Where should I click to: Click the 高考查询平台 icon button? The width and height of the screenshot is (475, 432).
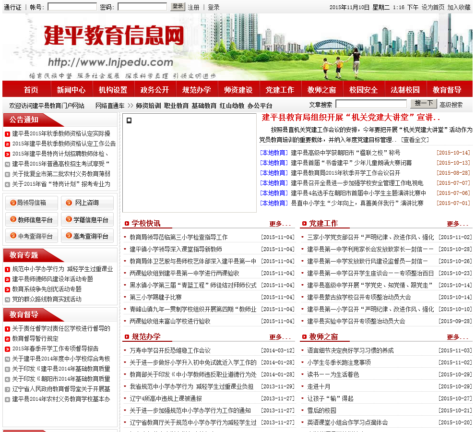tap(87, 236)
